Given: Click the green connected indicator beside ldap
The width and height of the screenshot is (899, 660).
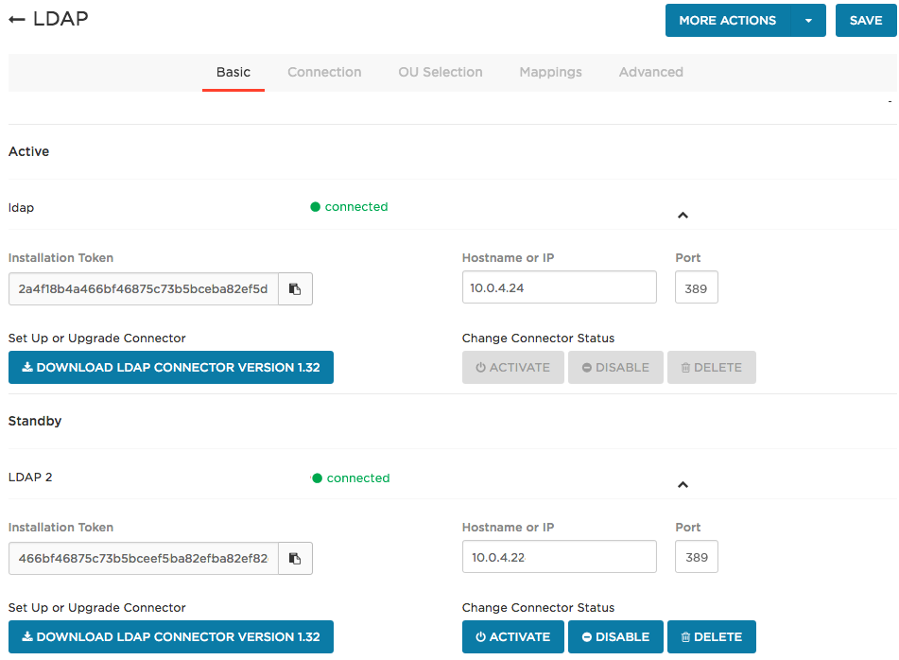Looking at the screenshot, I should tap(315, 206).
